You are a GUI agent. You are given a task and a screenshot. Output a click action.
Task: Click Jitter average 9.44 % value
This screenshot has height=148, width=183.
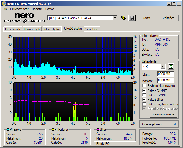click(128, 134)
